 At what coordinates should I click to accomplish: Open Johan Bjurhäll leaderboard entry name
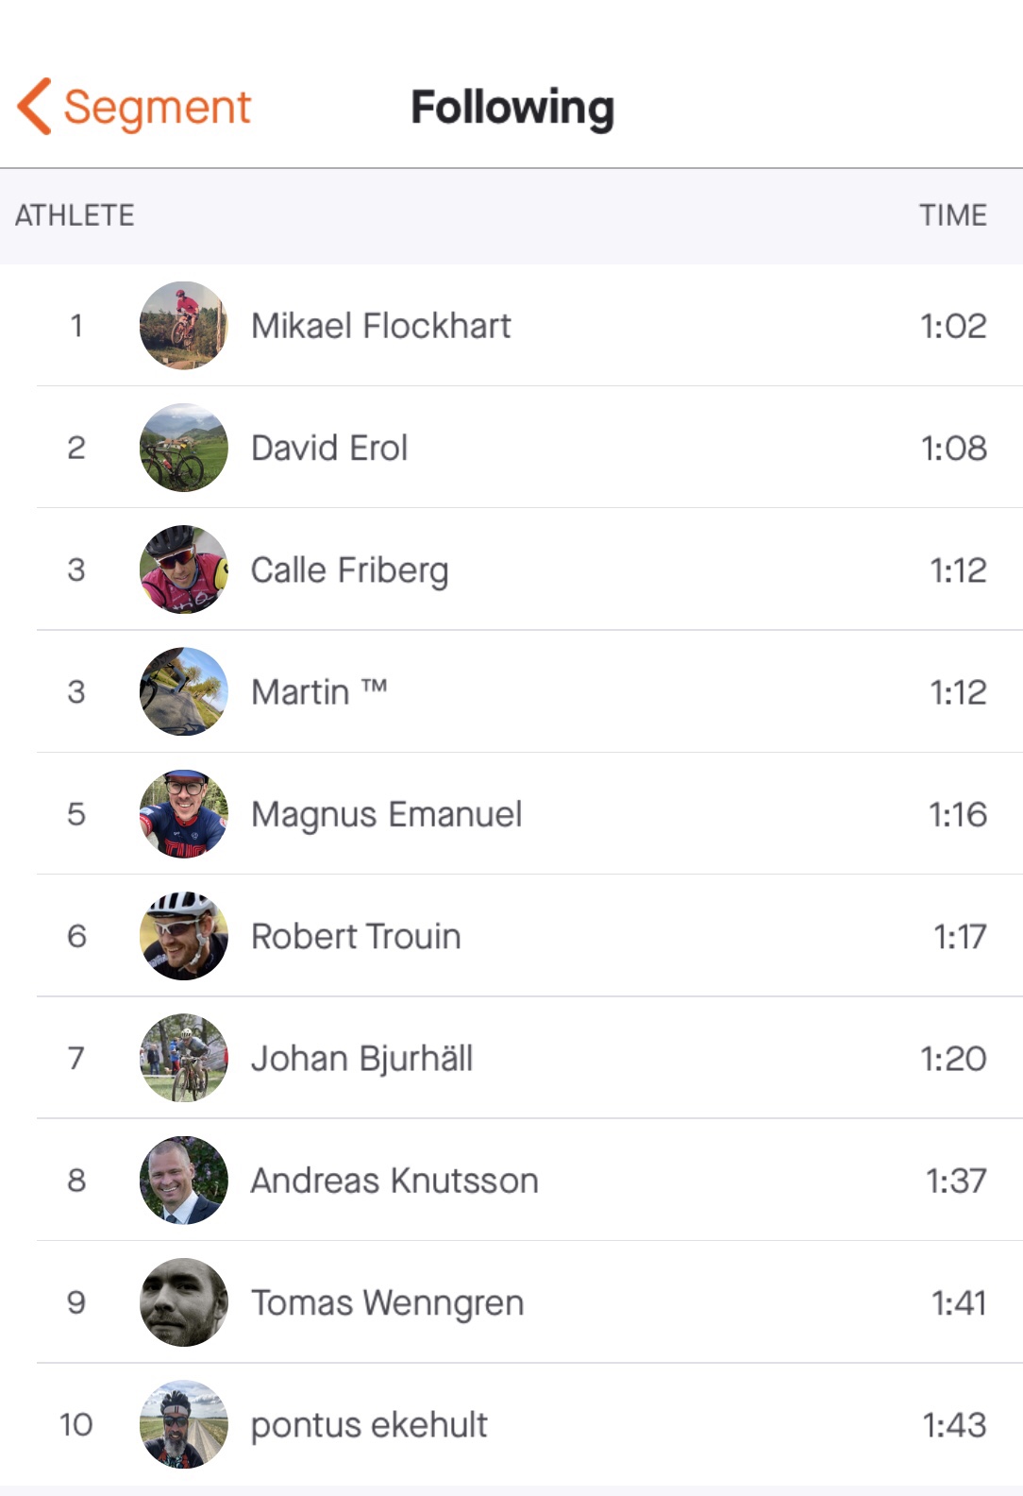tap(361, 1058)
